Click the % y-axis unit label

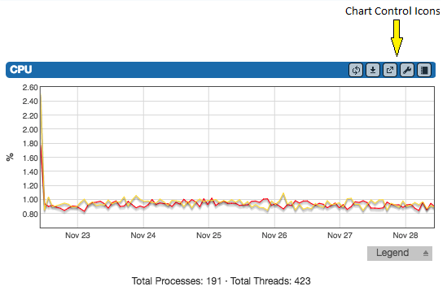pos(10,157)
